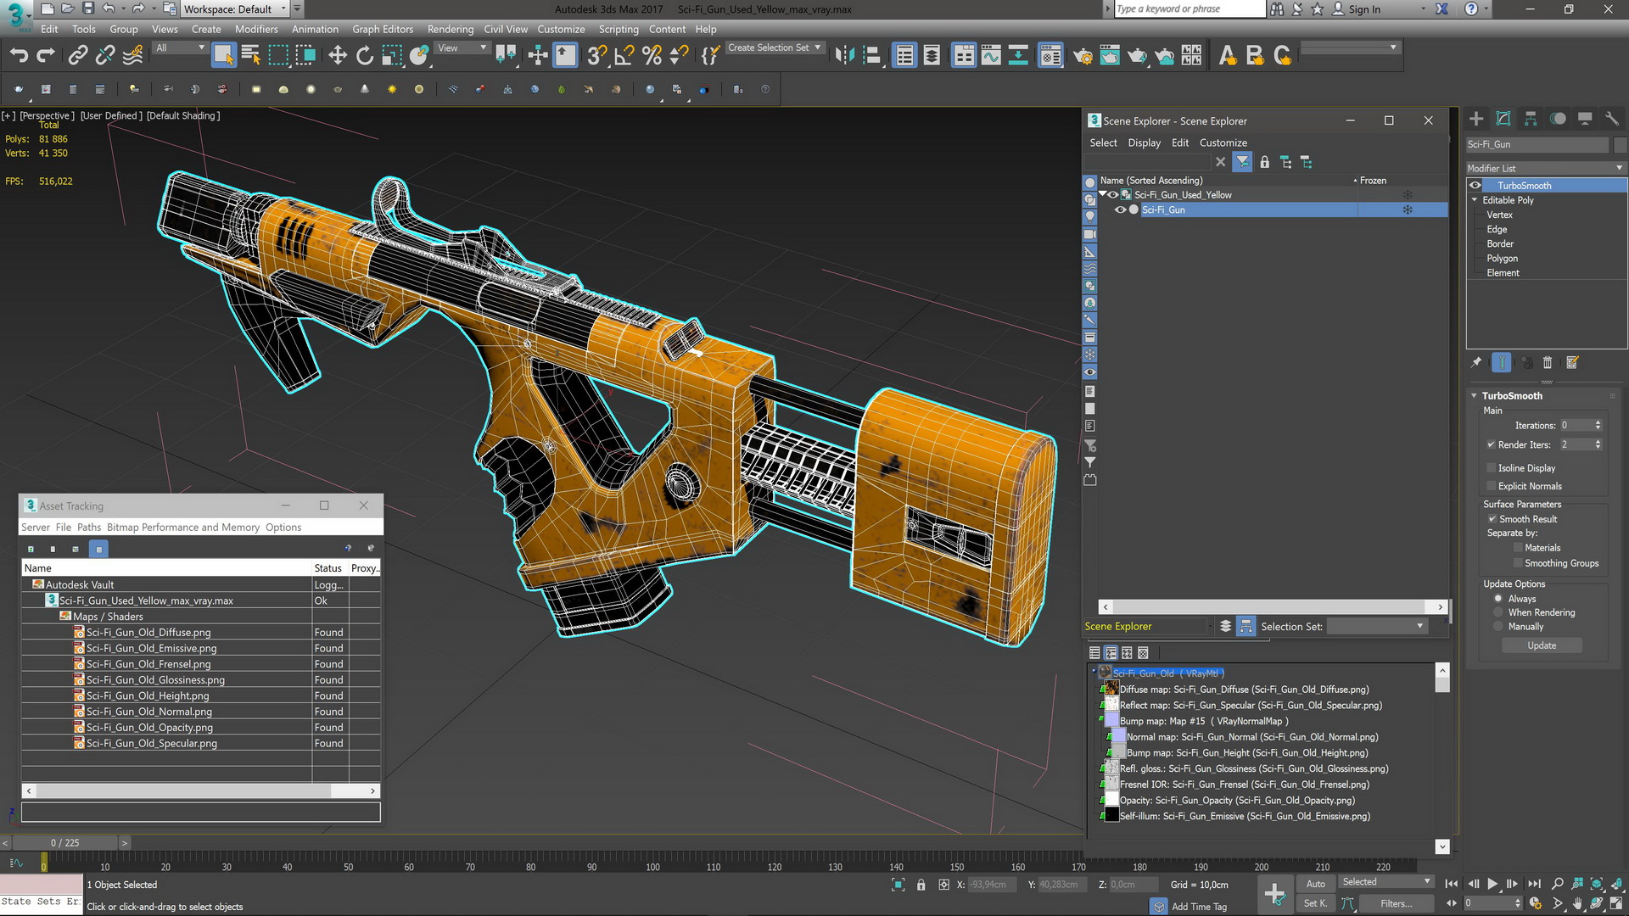Click Go to Start playback icon

point(1452,884)
